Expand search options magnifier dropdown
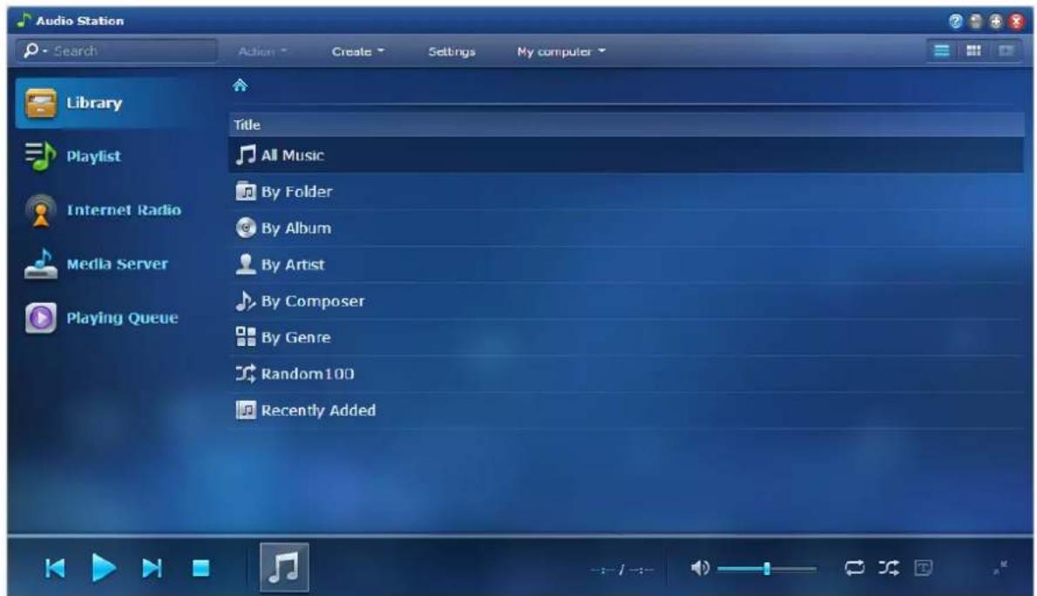1037x596 pixels. coord(35,51)
